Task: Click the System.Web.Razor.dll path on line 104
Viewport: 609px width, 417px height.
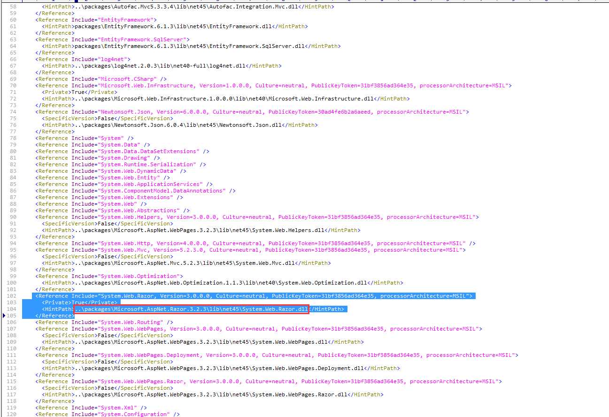Action: coord(192,309)
